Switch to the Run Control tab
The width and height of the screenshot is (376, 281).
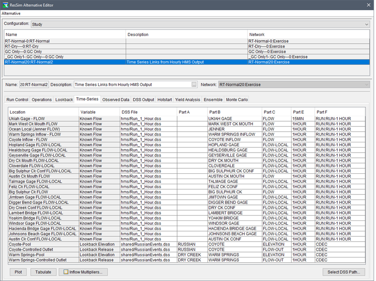17,100
